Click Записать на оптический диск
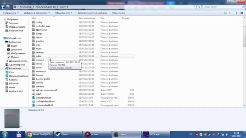 point(92,13)
